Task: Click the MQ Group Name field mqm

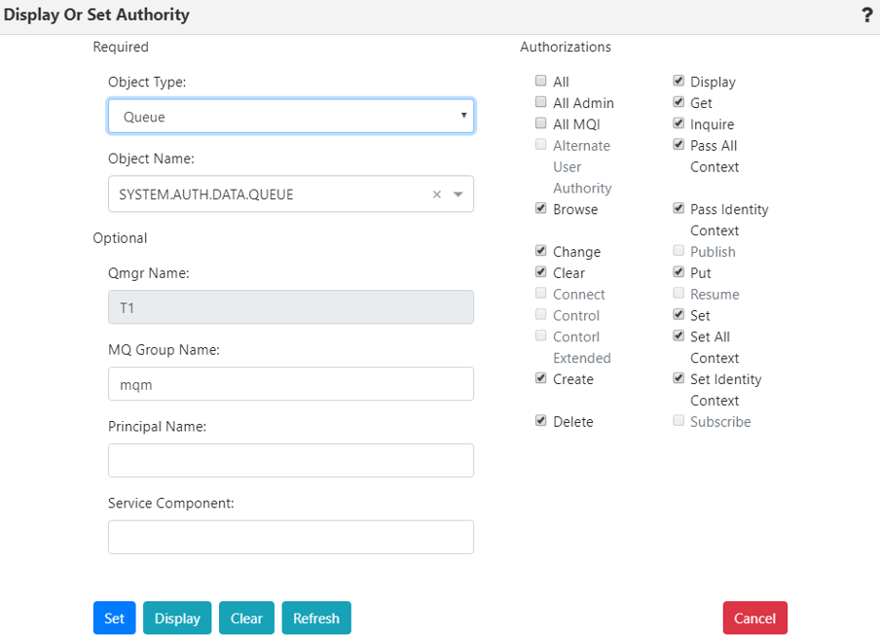Action: (291, 384)
